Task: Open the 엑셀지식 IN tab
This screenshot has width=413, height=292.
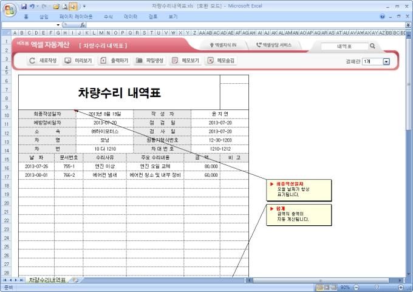Action: 223,46
